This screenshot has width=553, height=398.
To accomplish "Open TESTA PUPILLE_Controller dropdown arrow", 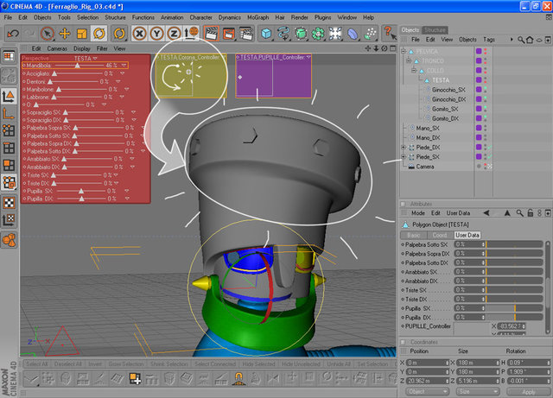I will pos(308,57).
